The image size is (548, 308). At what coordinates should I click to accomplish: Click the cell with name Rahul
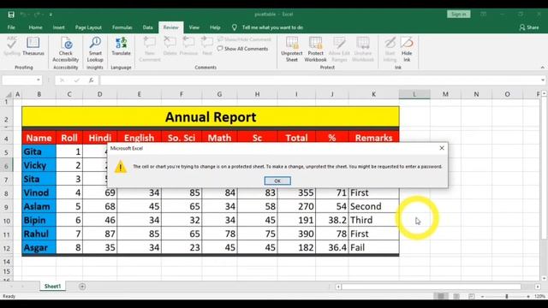coord(39,234)
